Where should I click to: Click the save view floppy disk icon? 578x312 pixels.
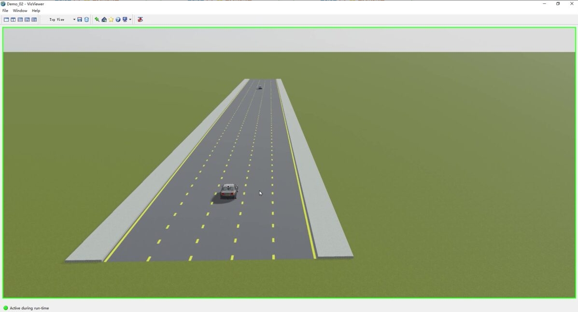point(80,20)
